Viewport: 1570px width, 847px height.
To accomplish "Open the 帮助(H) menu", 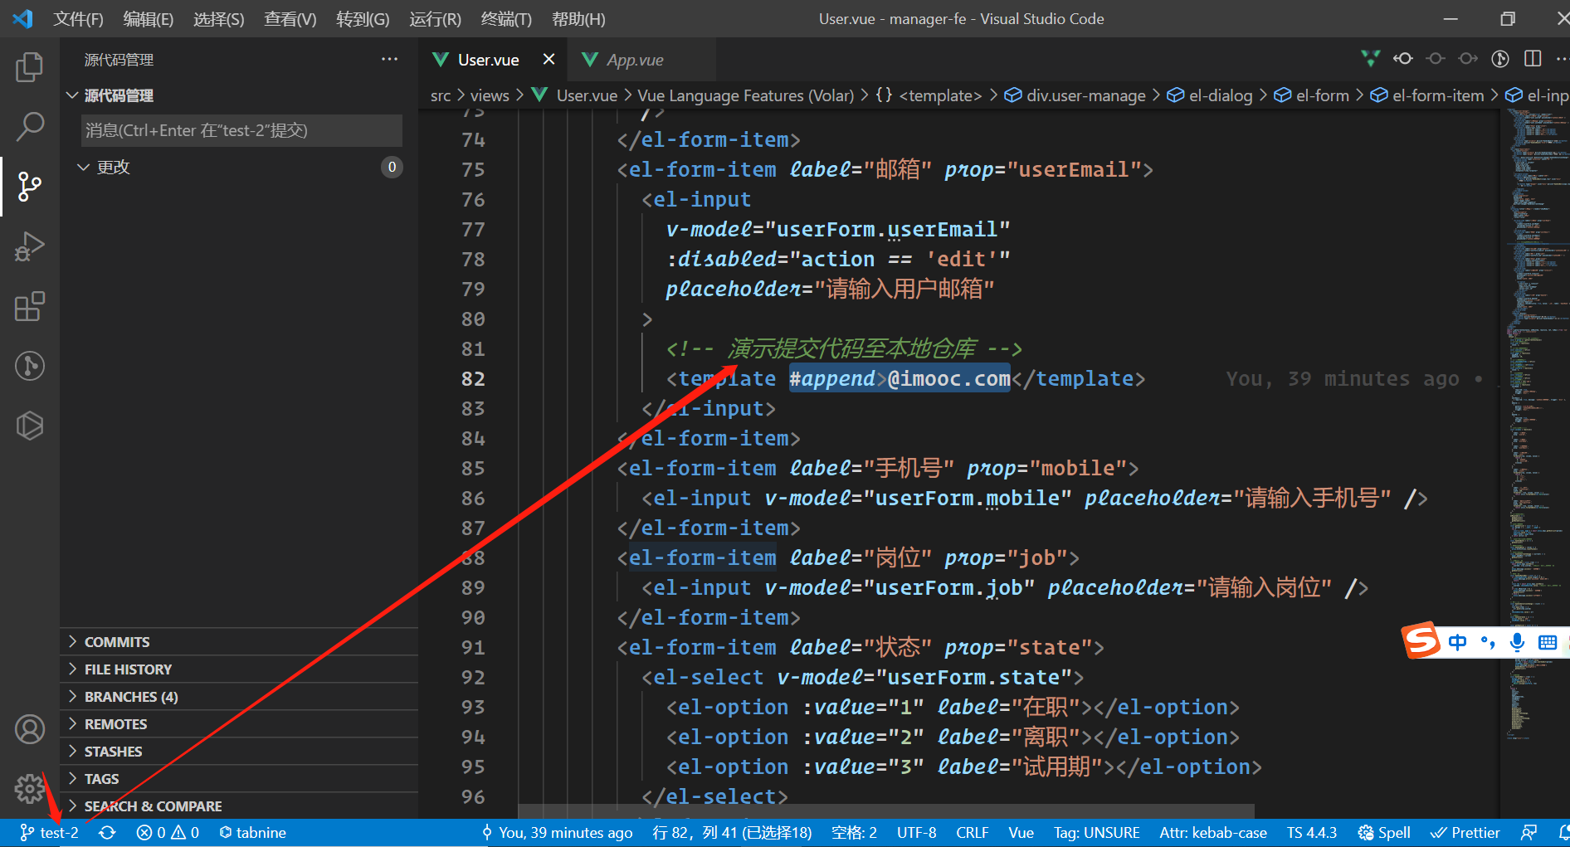I will click(x=578, y=19).
